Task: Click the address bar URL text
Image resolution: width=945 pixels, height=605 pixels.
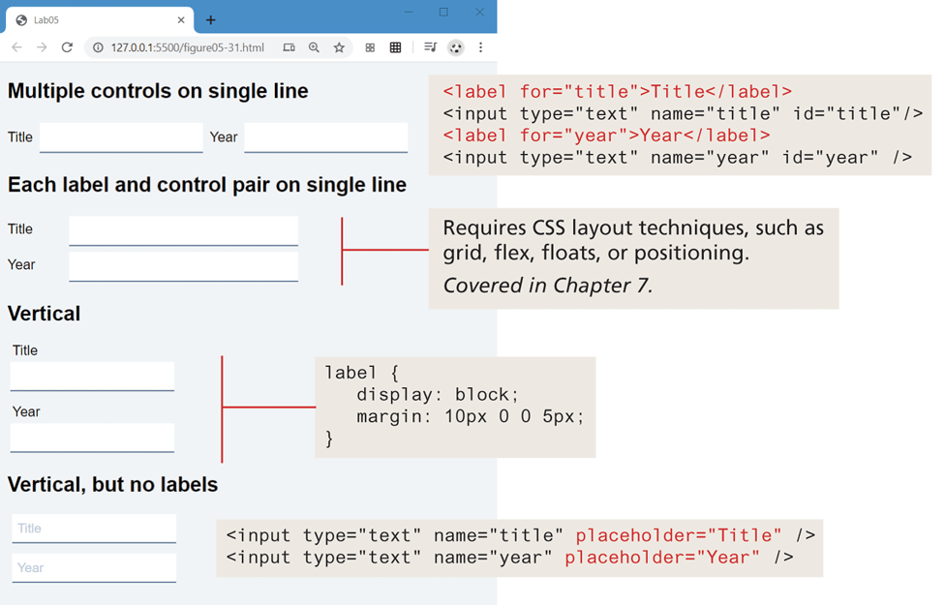Action: tap(187, 47)
